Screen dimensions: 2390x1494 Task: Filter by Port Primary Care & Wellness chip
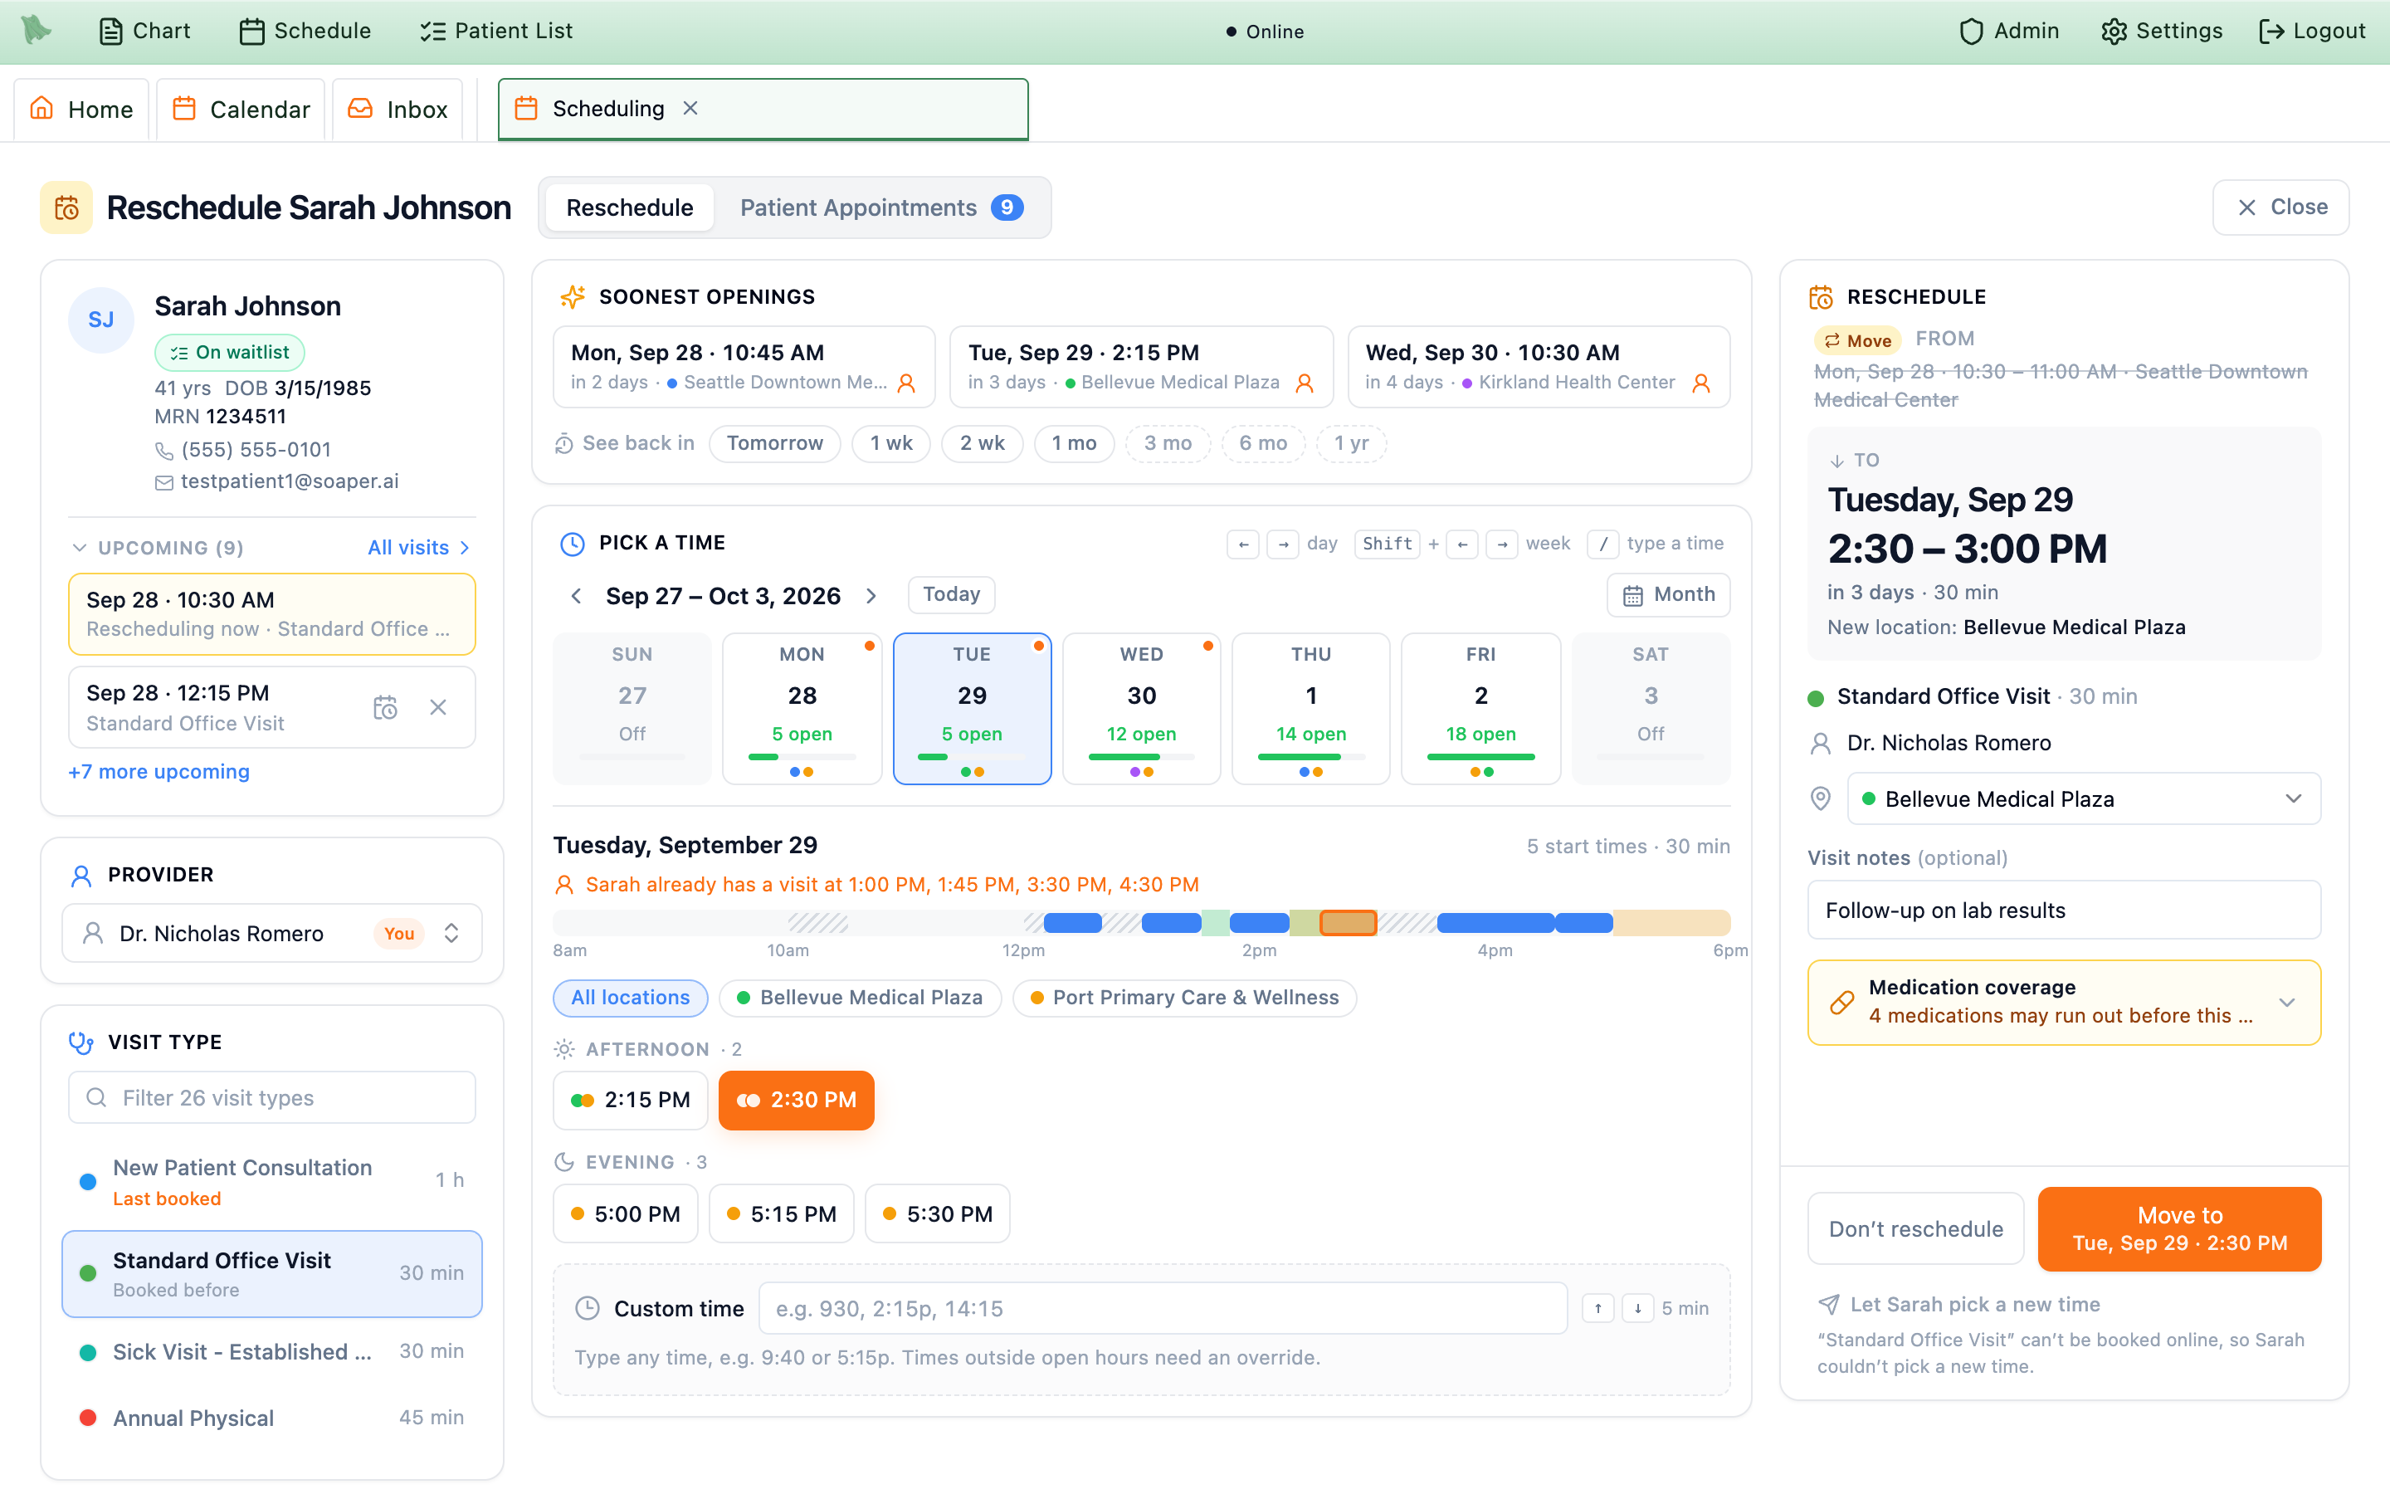(1184, 998)
